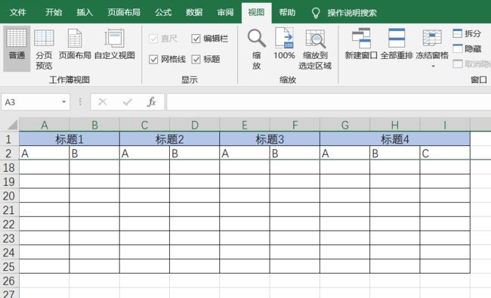Image resolution: width=491 pixels, height=298 pixels.
Task: Switch to the 公式 Formulas tab
Action: [x=163, y=12]
